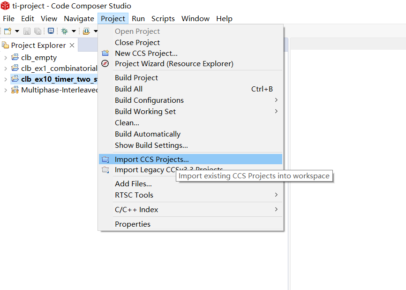Launch the Debug toolbar icon
406x290 pixels.
coord(65,31)
